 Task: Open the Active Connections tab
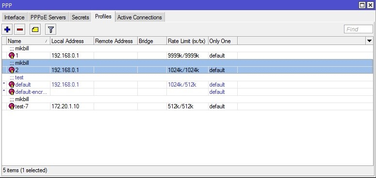(140, 17)
